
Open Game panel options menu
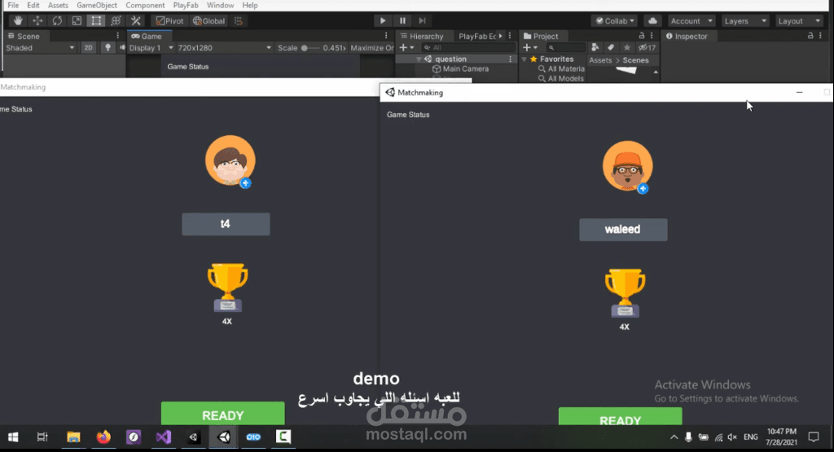pos(386,36)
